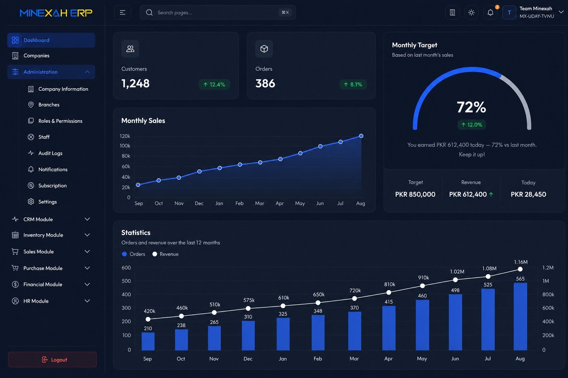Click the PKR 28,450 today value
Screen dimensions: 568x378
(528, 194)
